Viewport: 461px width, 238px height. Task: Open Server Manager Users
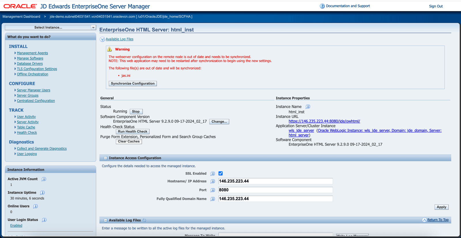[33, 90]
